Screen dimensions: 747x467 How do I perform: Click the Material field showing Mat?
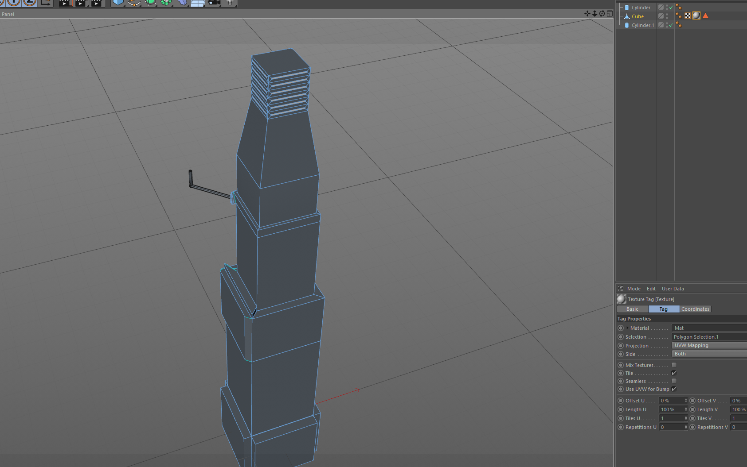[x=709, y=328]
